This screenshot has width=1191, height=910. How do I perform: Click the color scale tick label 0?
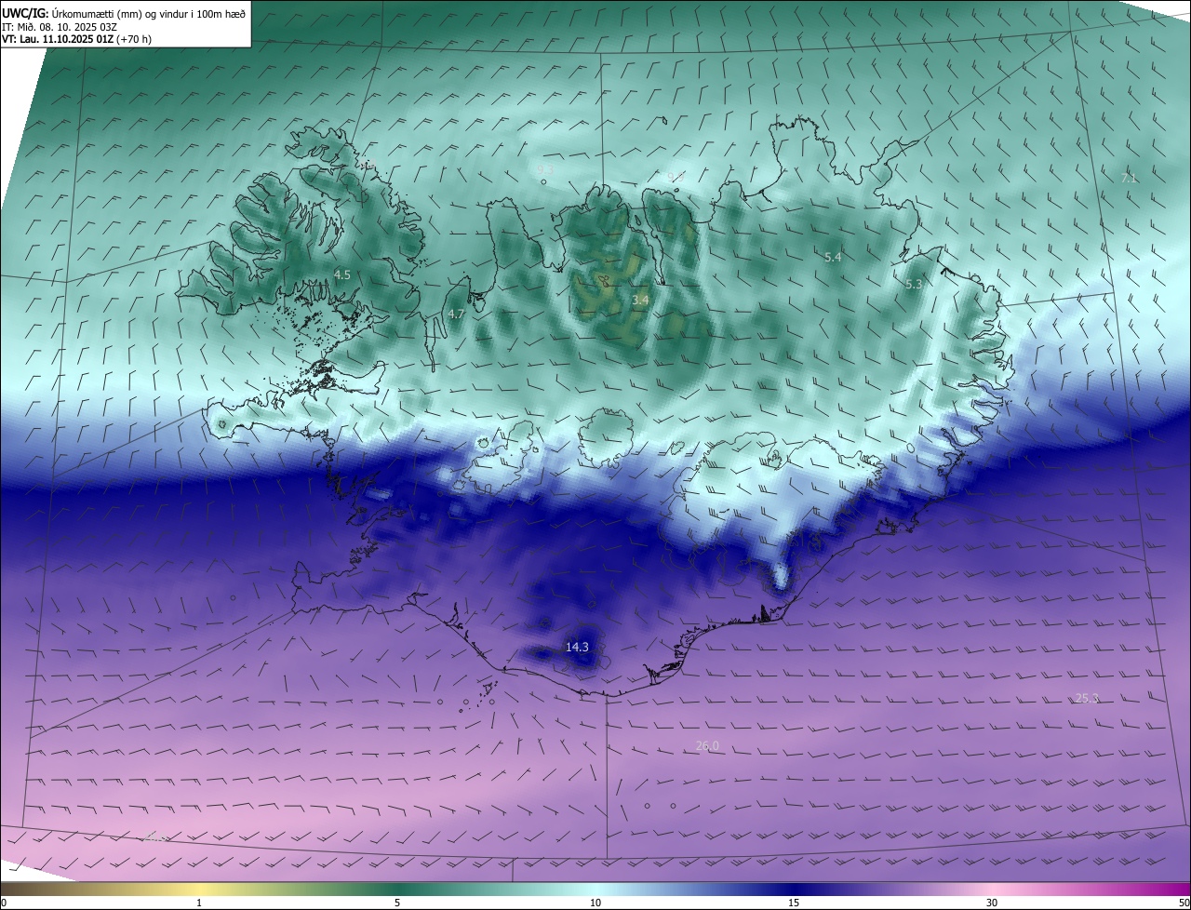point(4,903)
